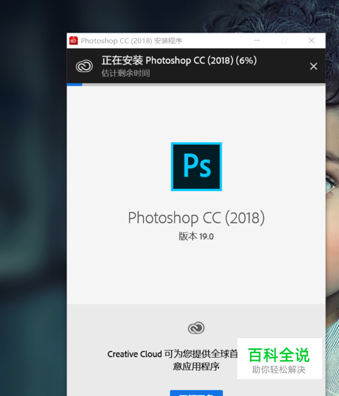
Task: Click the "版本 19.0" version text
Action: click(x=196, y=236)
